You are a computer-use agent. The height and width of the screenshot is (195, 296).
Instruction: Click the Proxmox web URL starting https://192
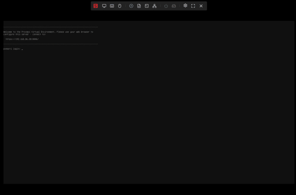click(x=22, y=39)
